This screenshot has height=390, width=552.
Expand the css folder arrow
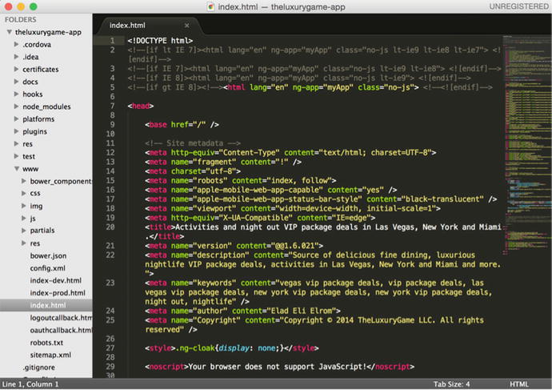coord(23,194)
